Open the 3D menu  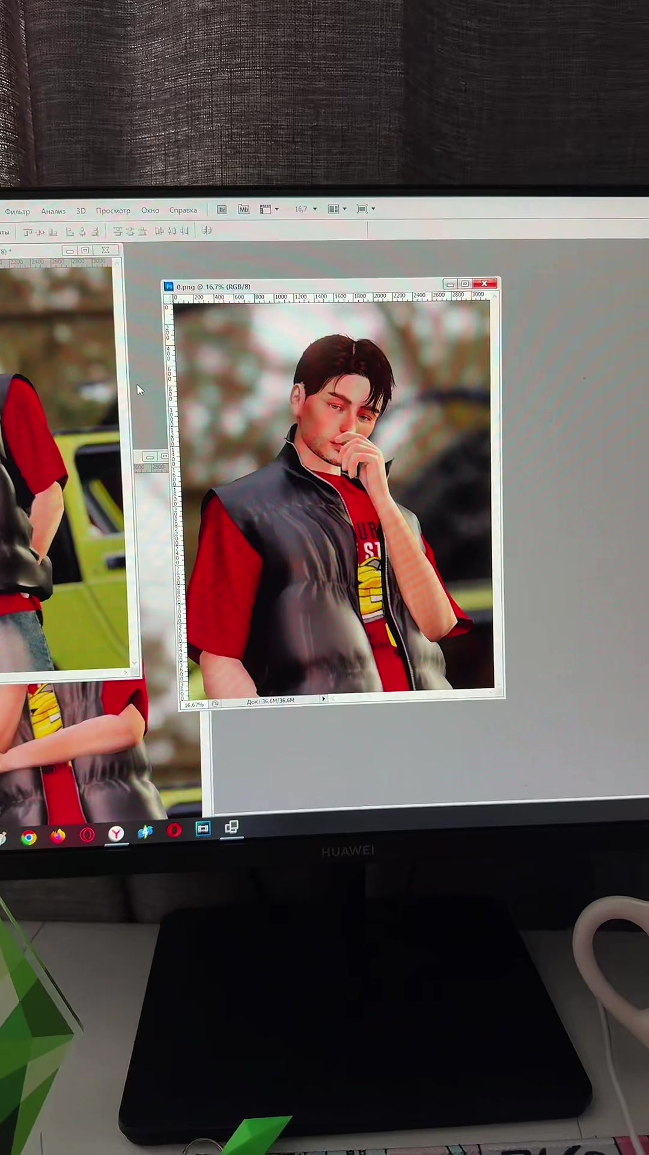pyautogui.click(x=81, y=211)
